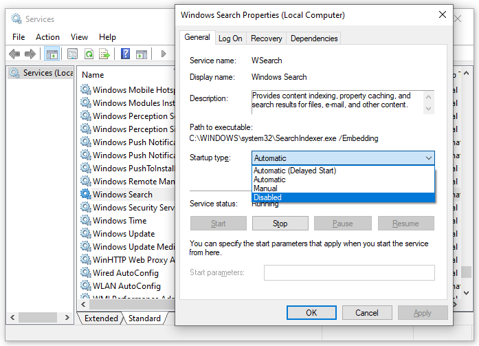Click services list vertical scroll down arrow
Viewport: 479px width, 346px height.
pyautogui.click(x=466, y=292)
